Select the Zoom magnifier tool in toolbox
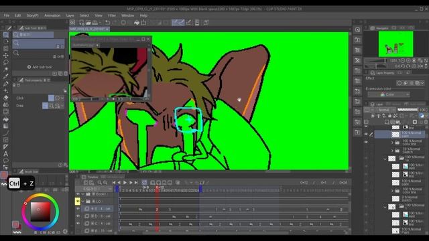Viewport: 429px width, 241px height. 6,35
